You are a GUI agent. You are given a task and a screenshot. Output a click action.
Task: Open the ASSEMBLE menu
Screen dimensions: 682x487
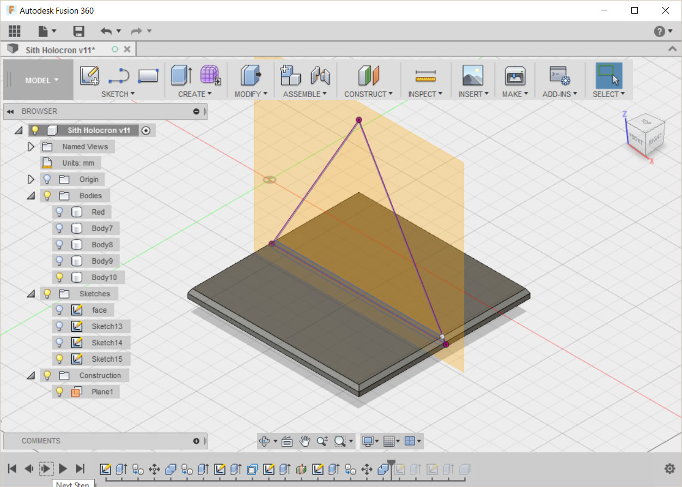click(x=305, y=94)
